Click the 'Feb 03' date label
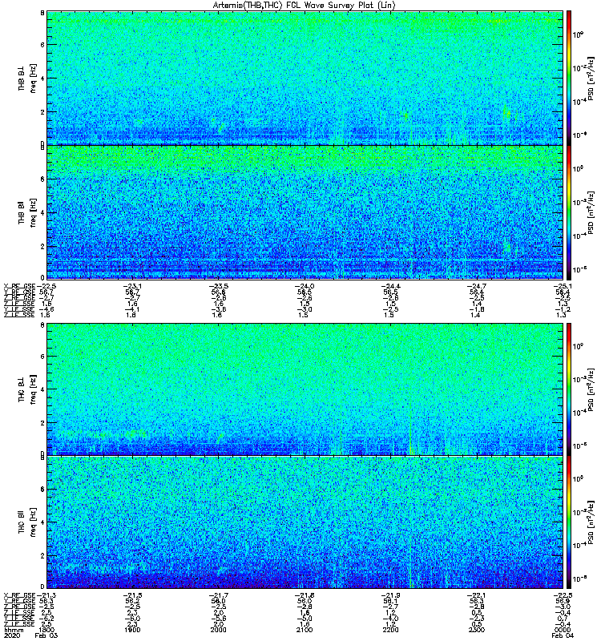601x641 pixels. [46, 635]
